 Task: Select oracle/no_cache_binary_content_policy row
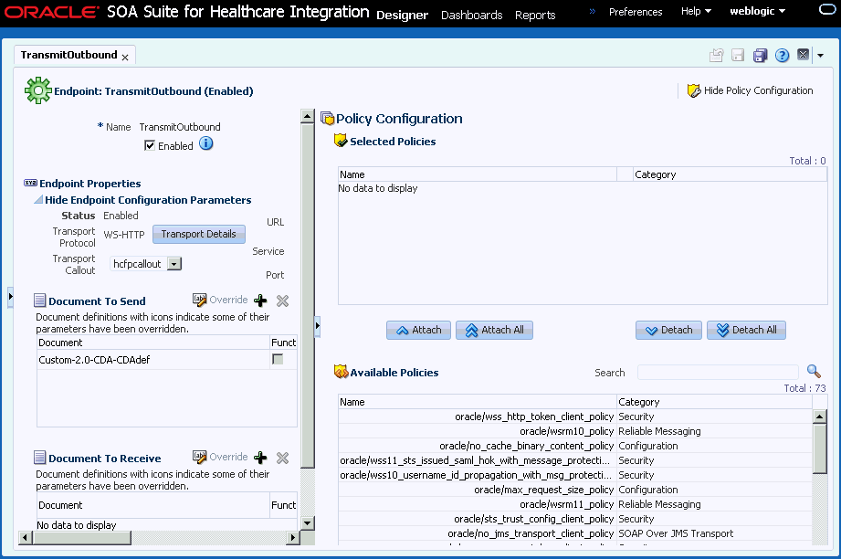(575, 445)
